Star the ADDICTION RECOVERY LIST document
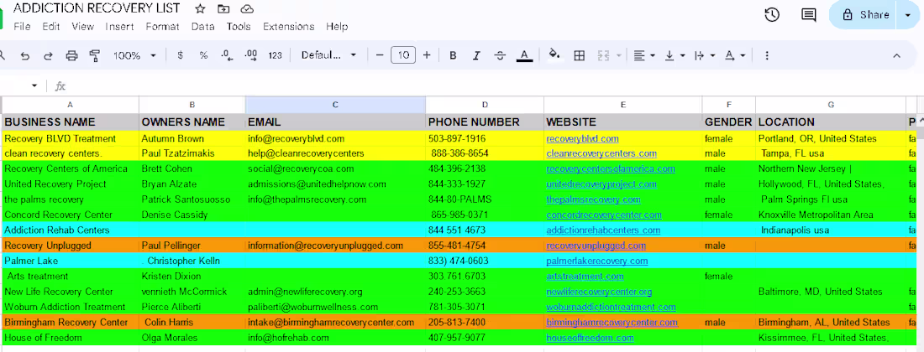This screenshot has width=924, height=352. click(200, 9)
